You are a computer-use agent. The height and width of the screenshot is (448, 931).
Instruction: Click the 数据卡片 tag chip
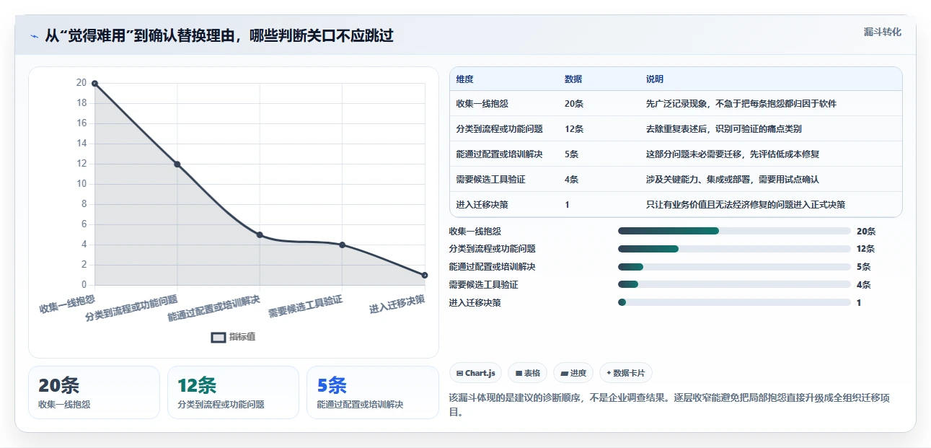(626, 373)
